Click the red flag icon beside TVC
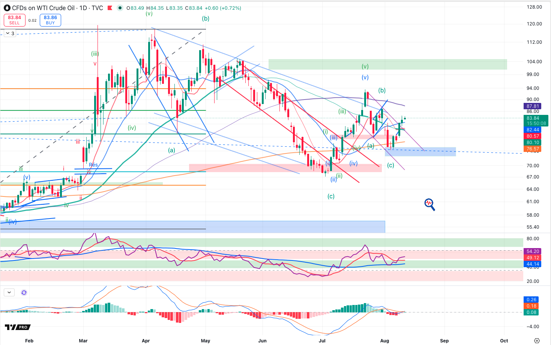Screen dimensions: 551x345 (110, 8)
